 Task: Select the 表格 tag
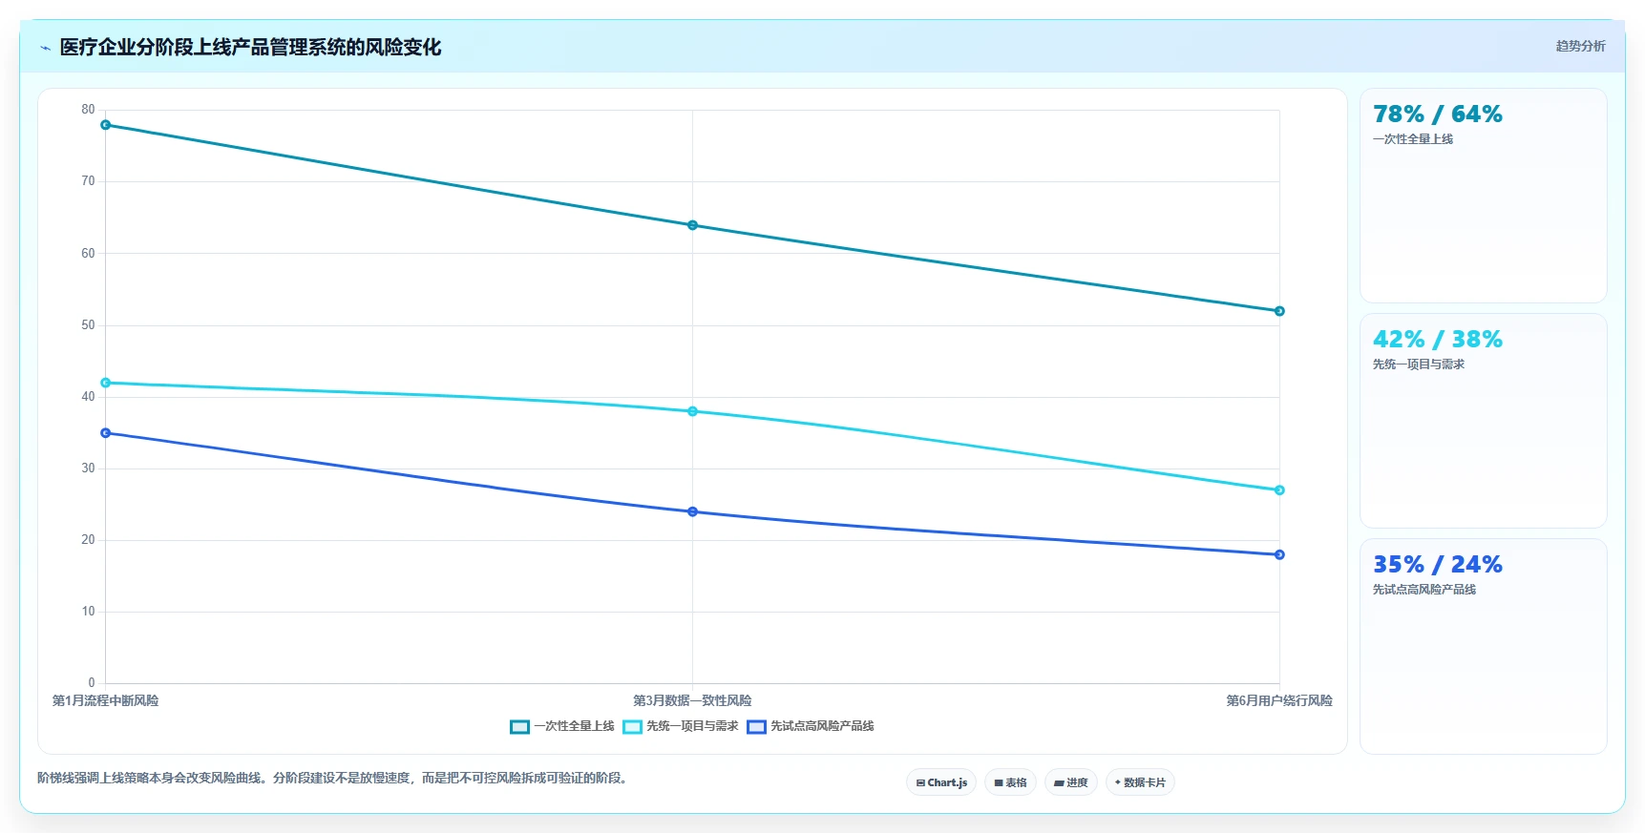[1010, 782]
